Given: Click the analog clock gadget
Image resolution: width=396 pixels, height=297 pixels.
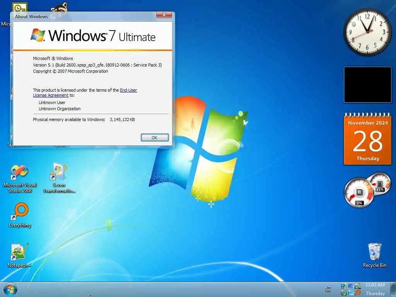Looking at the screenshot, I should [x=368, y=32].
